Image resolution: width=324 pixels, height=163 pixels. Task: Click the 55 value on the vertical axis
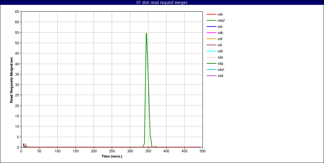coord(17,32)
